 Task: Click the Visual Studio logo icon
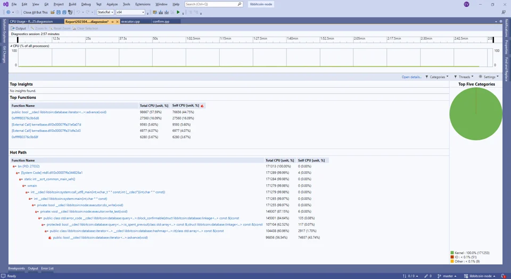pyautogui.click(x=5, y=4)
